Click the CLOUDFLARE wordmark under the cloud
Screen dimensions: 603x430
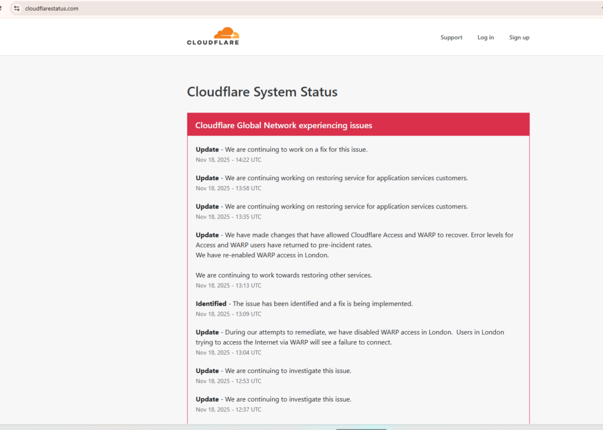point(213,42)
